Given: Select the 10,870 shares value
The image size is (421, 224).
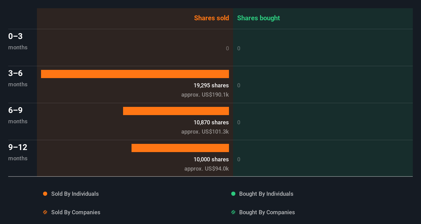Looking at the screenshot, I should (211, 123).
